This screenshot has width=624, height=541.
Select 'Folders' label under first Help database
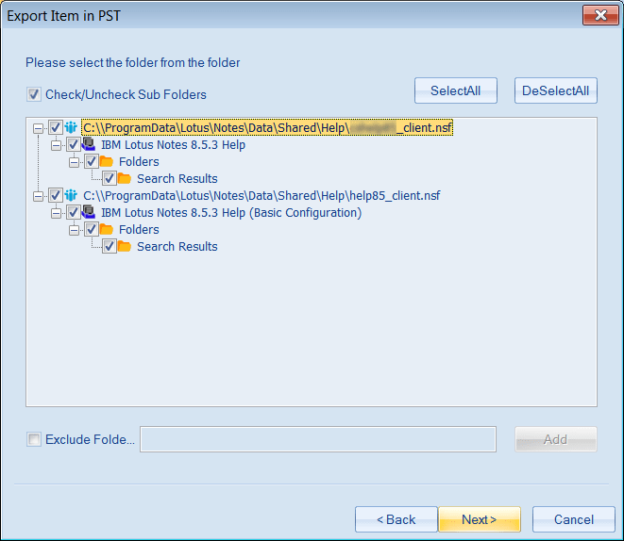[x=139, y=162]
